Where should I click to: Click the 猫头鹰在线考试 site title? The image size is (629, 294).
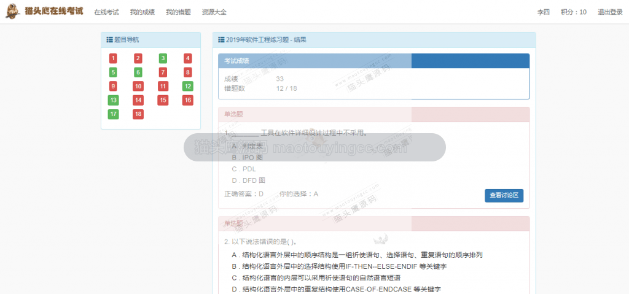(54, 11)
